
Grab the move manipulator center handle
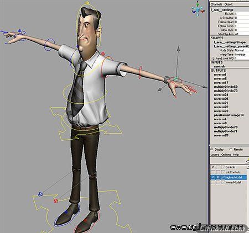click(x=176, y=79)
